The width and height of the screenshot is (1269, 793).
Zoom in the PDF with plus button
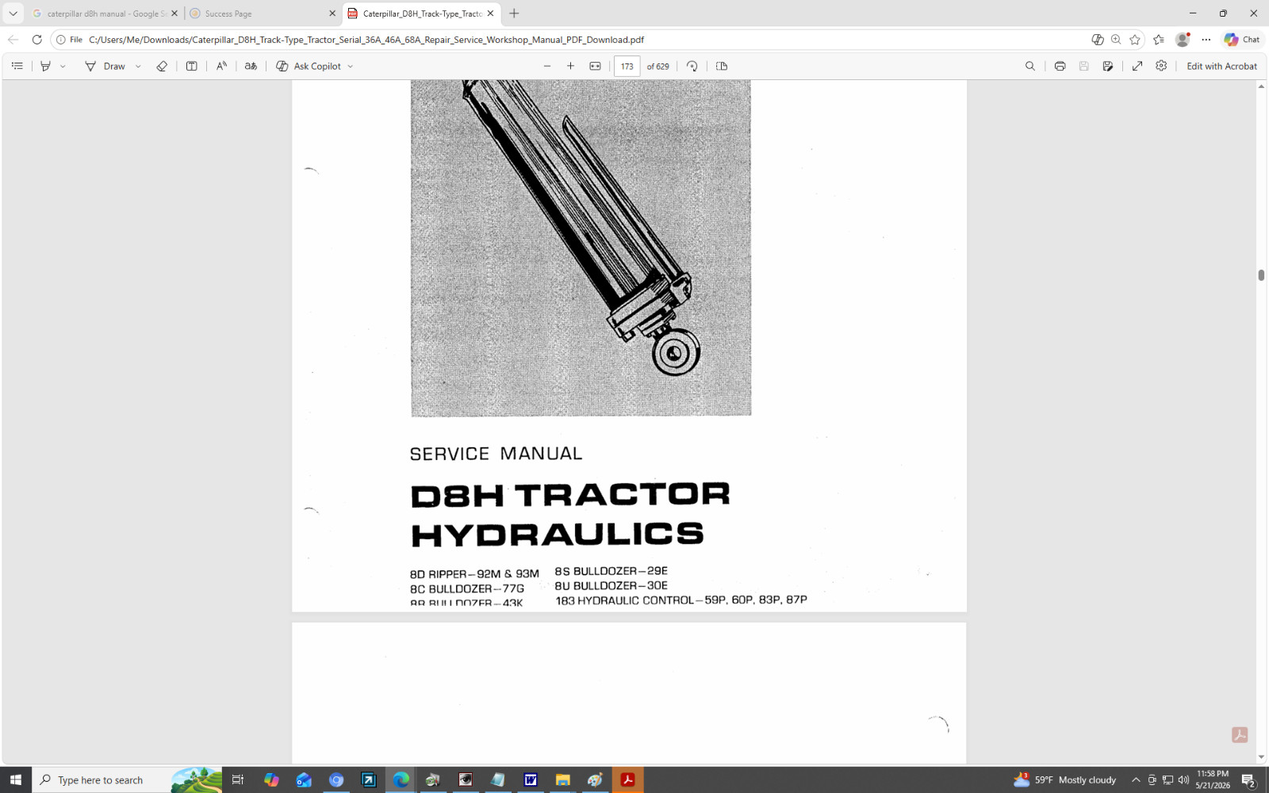point(570,67)
